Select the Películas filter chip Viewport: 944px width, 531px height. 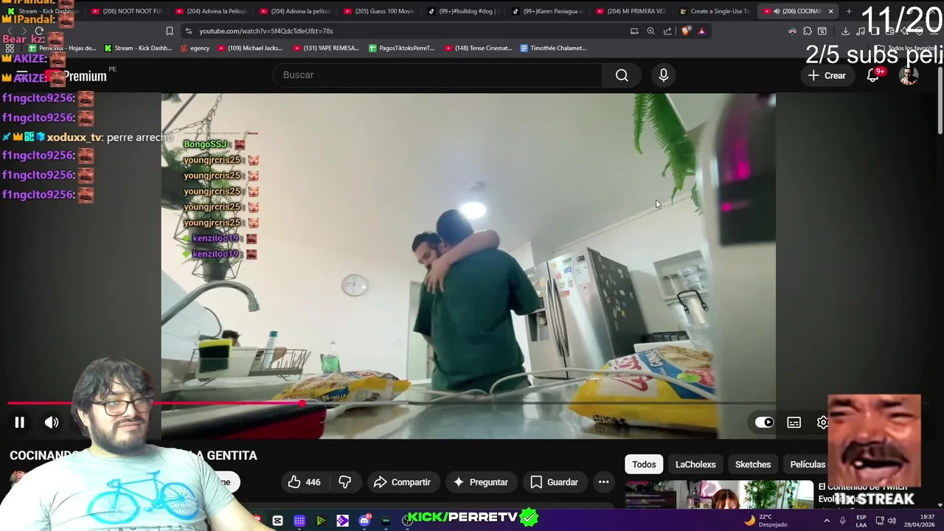808,465
